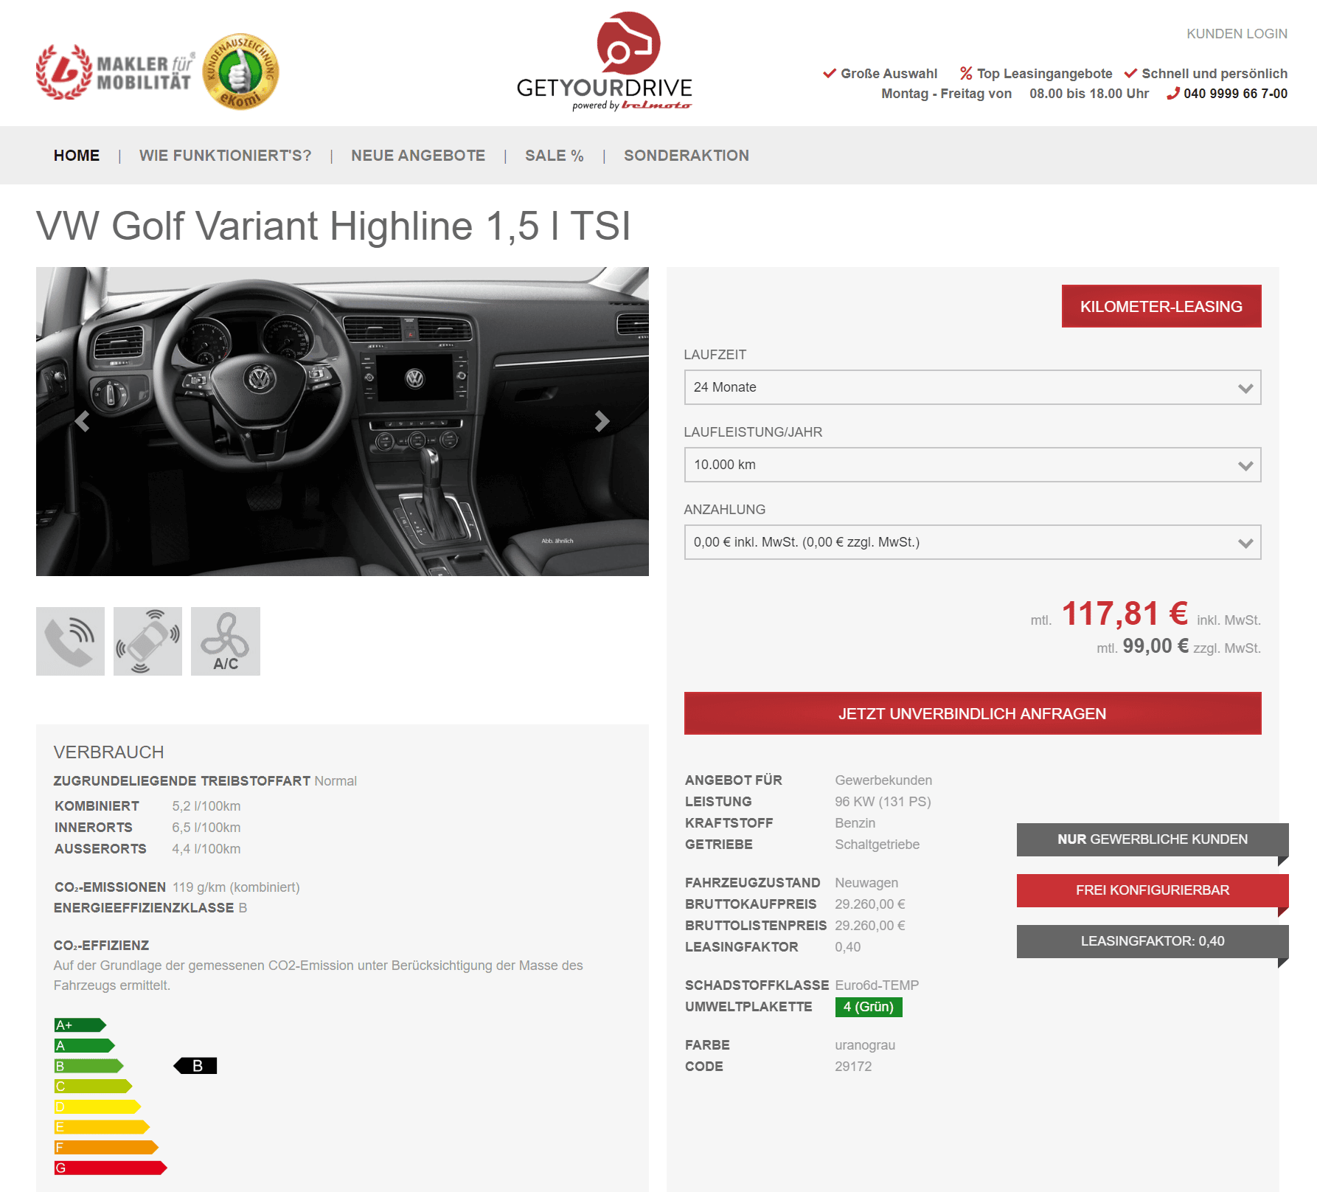This screenshot has width=1317, height=1192.
Task: Click the 4 (Grün) Umweltplakette badge
Action: point(869,1007)
